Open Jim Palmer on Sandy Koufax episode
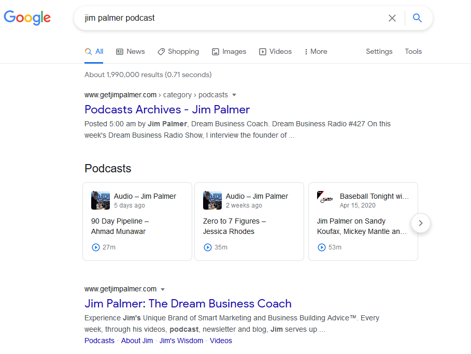 click(362, 226)
